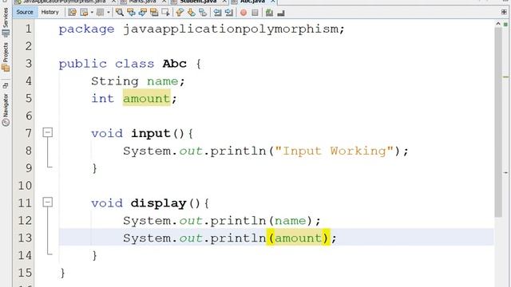The image size is (511, 287).
Task: Click 'String' type on line 4
Action: pyautogui.click(x=115, y=81)
